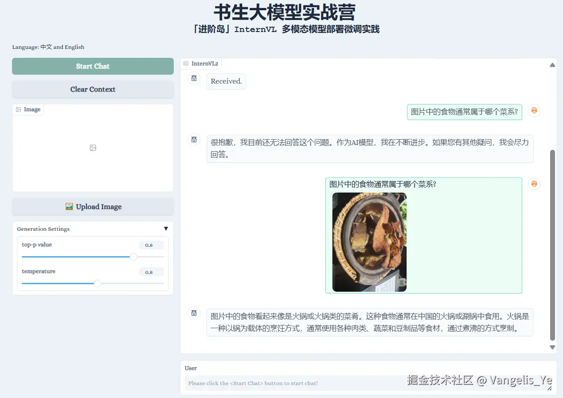Click the Image label icon
Image resolution: width=563 pixels, height=398 pixels.
click(x=18, y=109)
